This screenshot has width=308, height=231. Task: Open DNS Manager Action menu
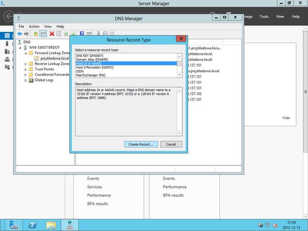pyautogui.click(x=34, y=26)
